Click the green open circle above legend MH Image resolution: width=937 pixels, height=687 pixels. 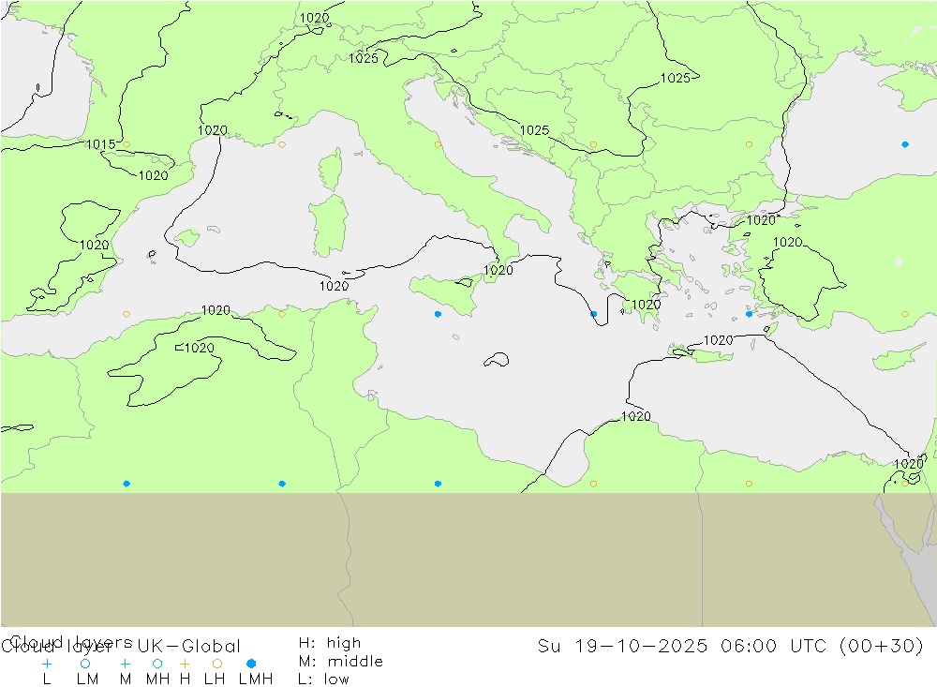(x=157, y=664)
